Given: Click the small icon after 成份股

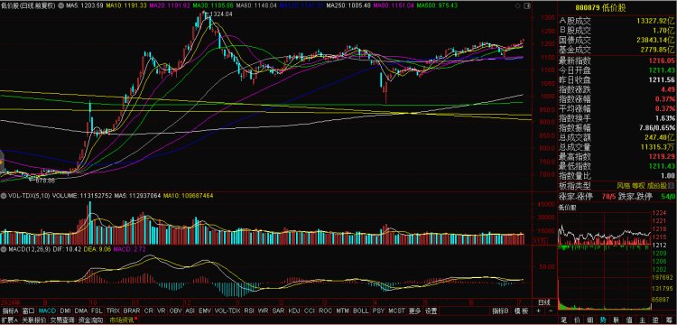Looking at the screenshot, I should pyautogui.click(x=671, y=186).
